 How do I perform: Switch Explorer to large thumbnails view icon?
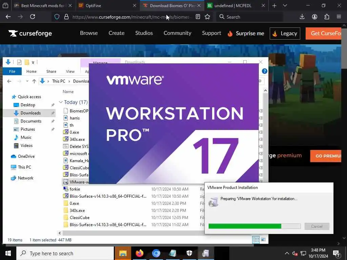click(263, 240)
